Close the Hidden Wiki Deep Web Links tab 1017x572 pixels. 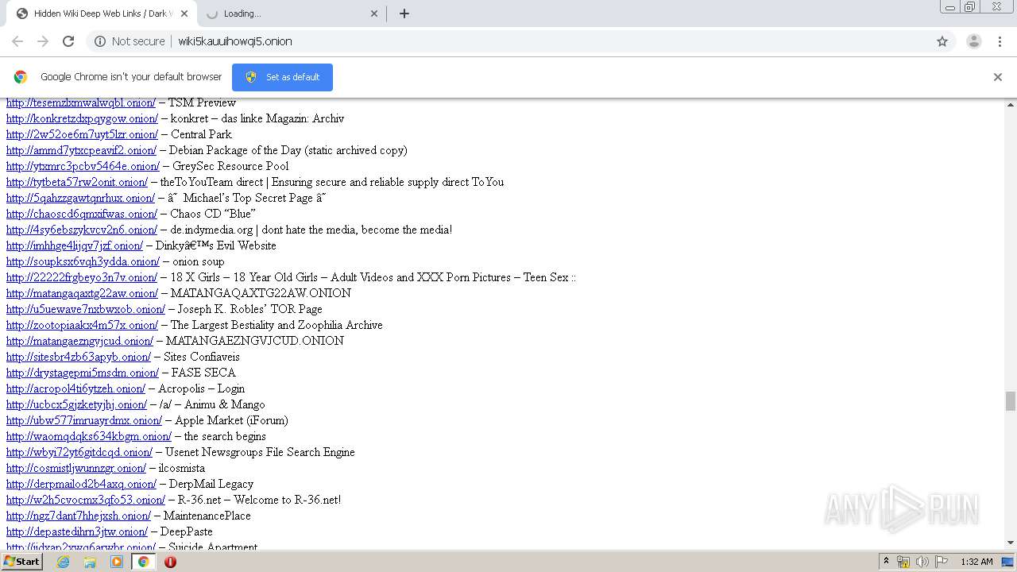coord(184,14)
